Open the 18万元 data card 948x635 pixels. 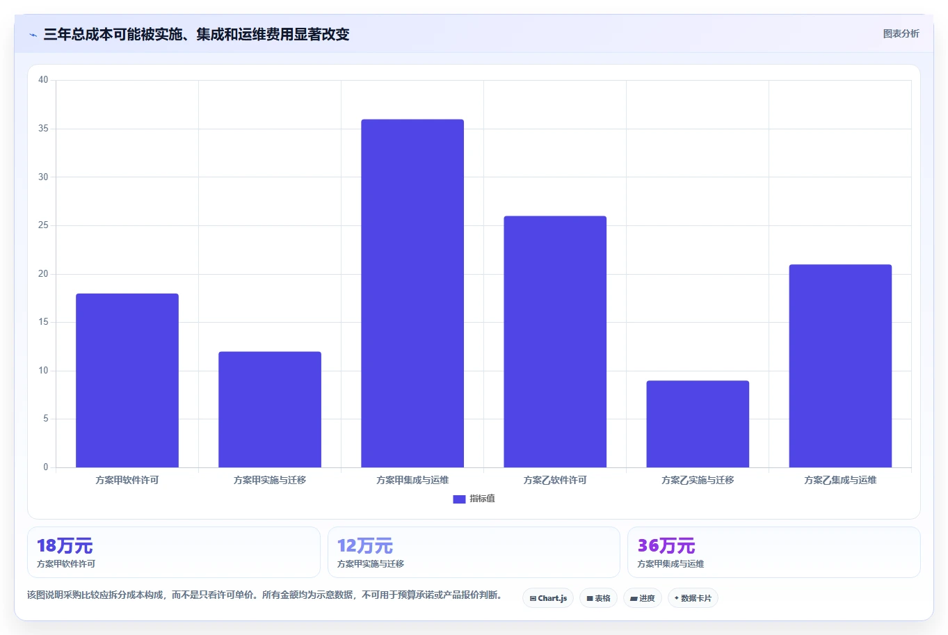pyautogui.click(x=174, y=552)
